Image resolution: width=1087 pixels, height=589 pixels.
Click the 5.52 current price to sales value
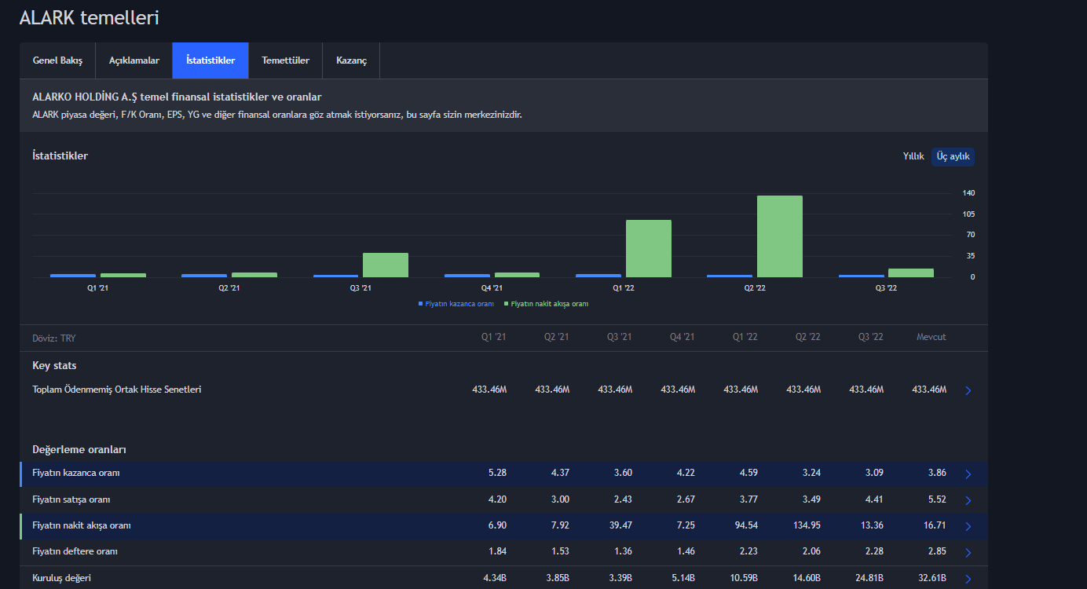(937, 499)
